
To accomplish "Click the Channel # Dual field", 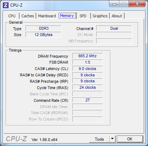I will coord(114,28).
